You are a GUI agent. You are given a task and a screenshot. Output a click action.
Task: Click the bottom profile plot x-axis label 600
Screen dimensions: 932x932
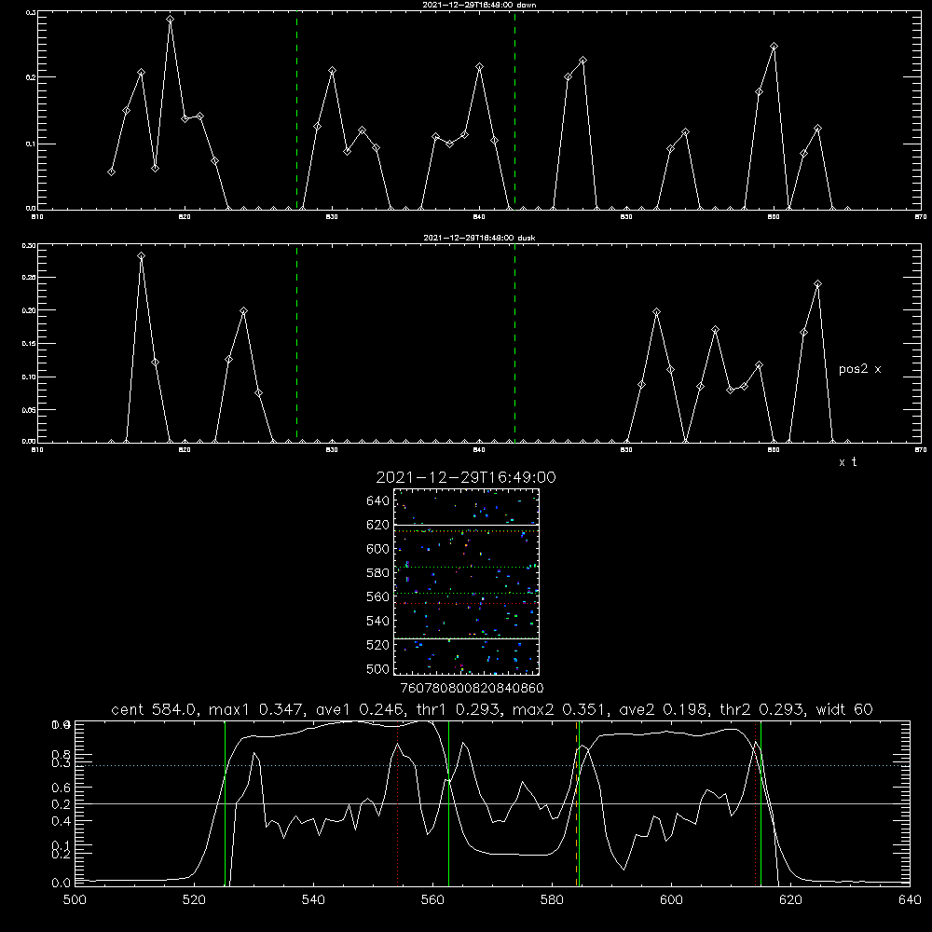pyautogui.click(x=671, y=900)
